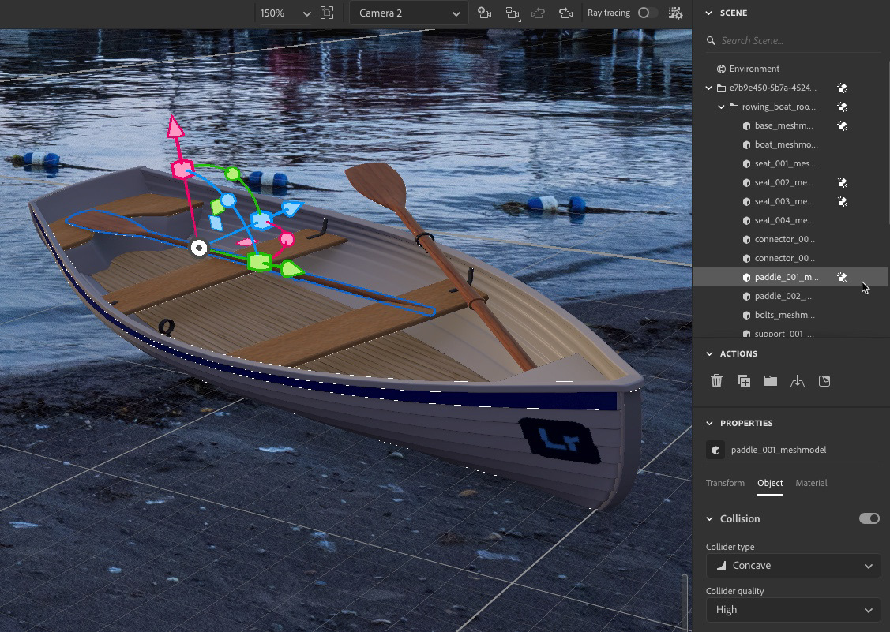Screen dimensions: 890x632
Task: Click the green circular rotate handle on gizmo
Action: click(x=231, y=174)
